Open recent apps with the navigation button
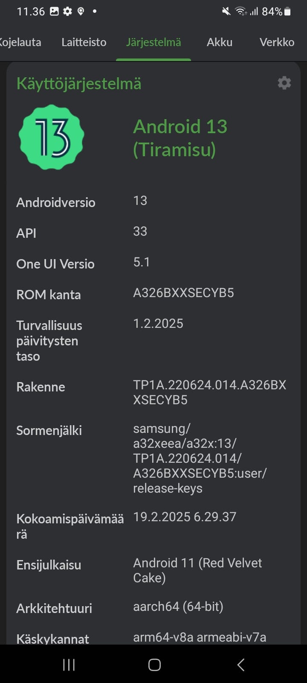This screenshot has height=683, width=307. click(69, 664)
